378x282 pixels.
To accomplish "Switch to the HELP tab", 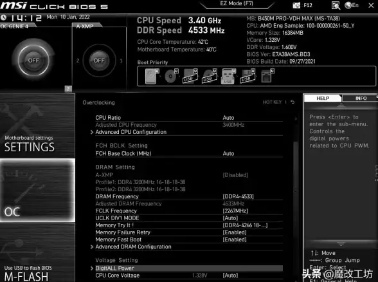I will tap(323, 99).
